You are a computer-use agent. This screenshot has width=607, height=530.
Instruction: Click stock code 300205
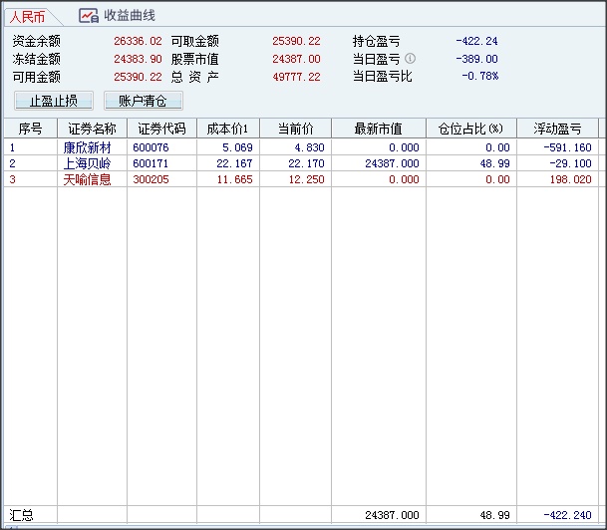coord(151,179)
